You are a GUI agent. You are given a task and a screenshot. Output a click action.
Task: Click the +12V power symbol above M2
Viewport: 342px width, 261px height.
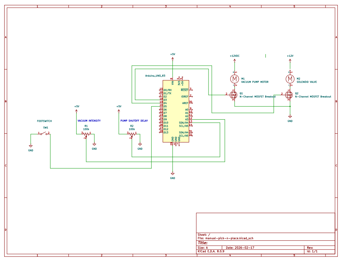290,58
